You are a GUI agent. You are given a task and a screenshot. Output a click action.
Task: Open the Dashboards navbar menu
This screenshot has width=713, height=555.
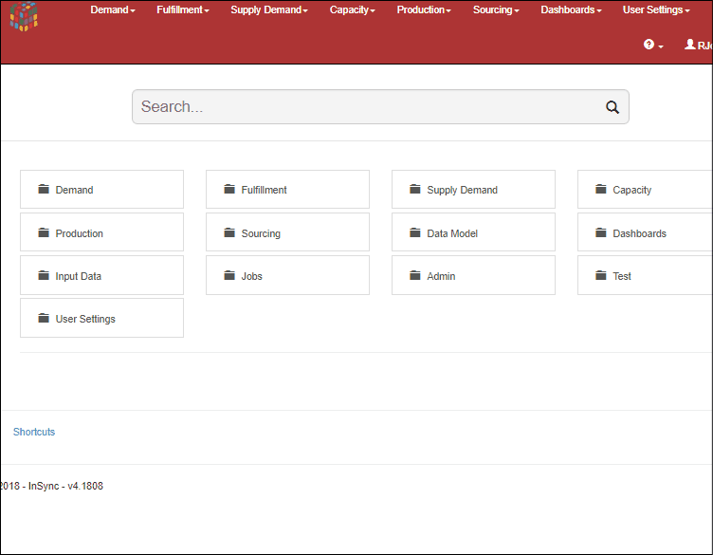point(571,9)
